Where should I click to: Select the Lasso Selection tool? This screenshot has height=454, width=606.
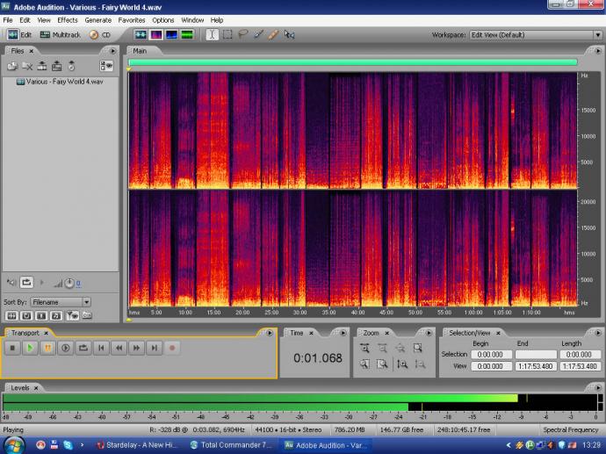[242, 35]
